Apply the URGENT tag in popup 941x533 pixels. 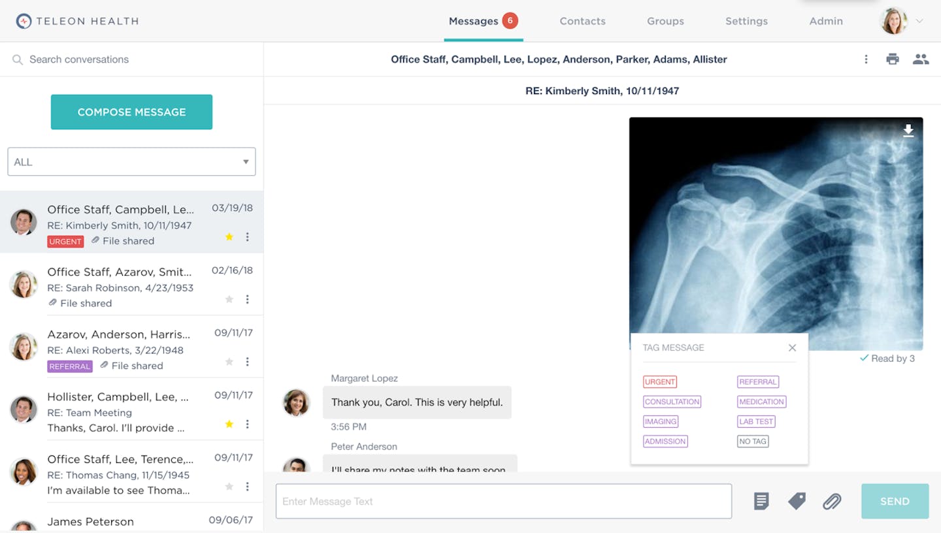659,382
